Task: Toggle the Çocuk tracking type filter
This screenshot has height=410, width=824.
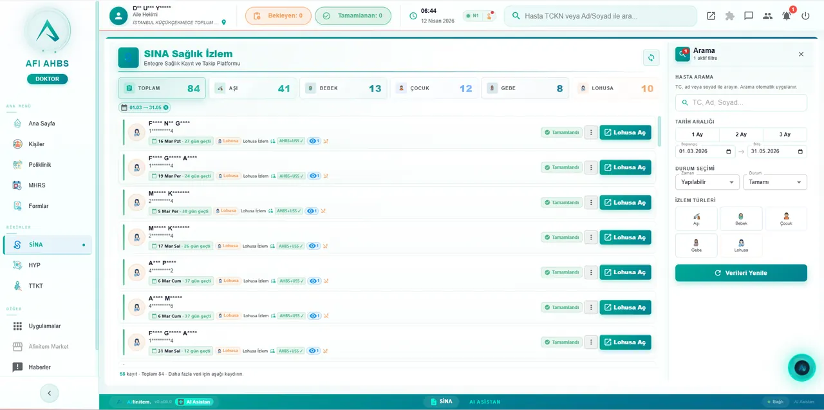Action: click(x=786, y=219)
